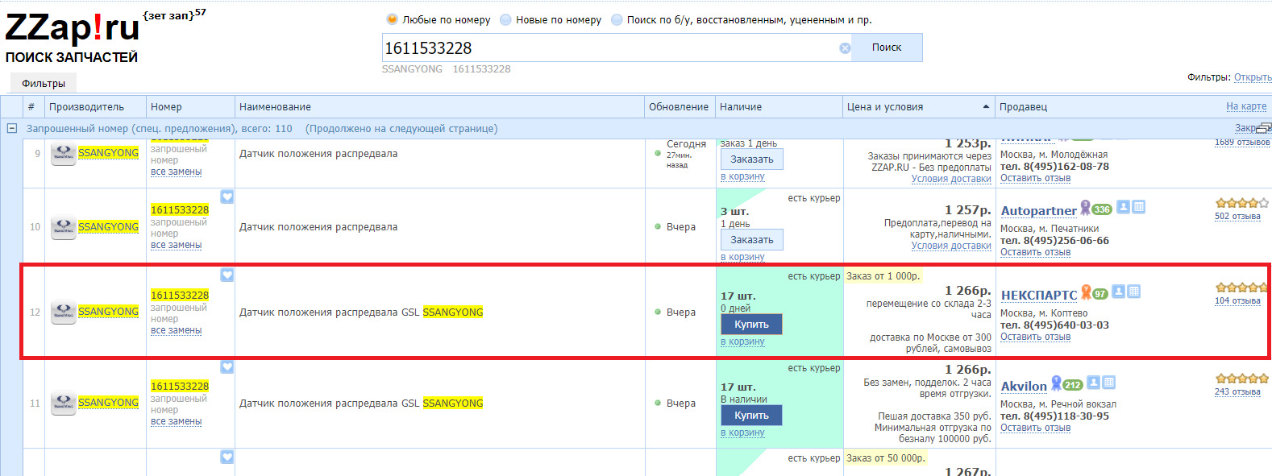
Task: Open Akvilon seller link
Action: 1024,387
